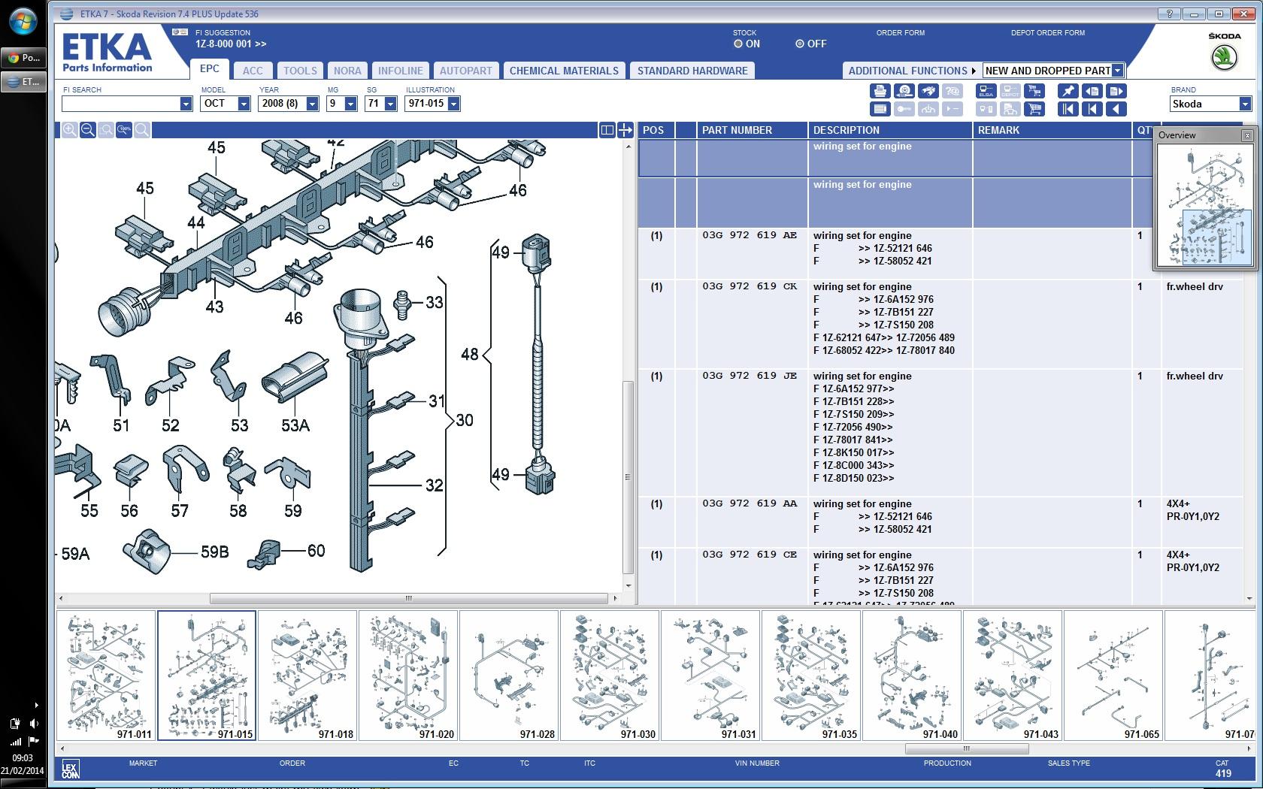Click the Skoda brand logo
The image size is (1263, 789).
point(1225,58)
